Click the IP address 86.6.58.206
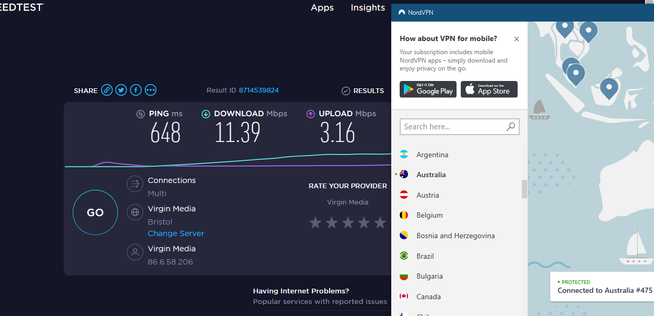The image size is (654, 316). point(171,262)
